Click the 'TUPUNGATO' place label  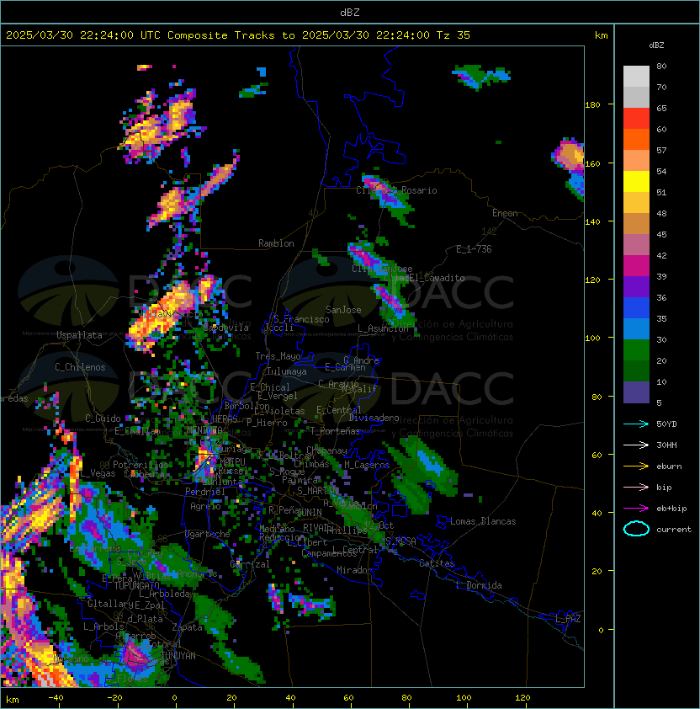pos(136,585)
